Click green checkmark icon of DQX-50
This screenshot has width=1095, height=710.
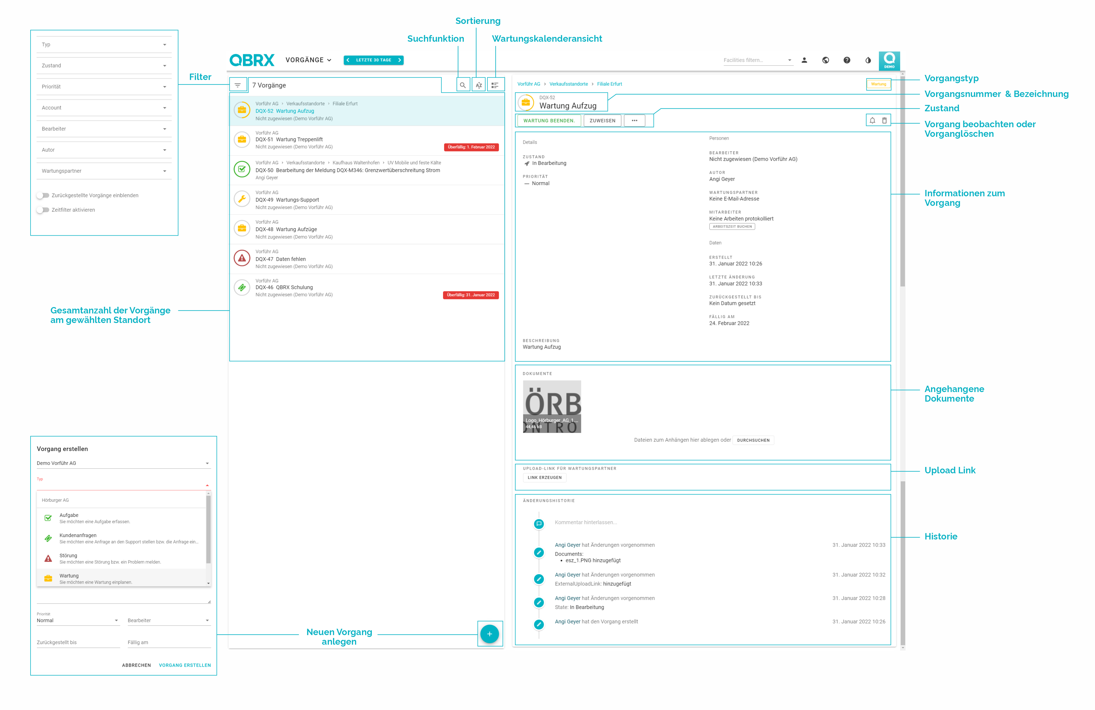pyautogui.click(x=242, y=169)
